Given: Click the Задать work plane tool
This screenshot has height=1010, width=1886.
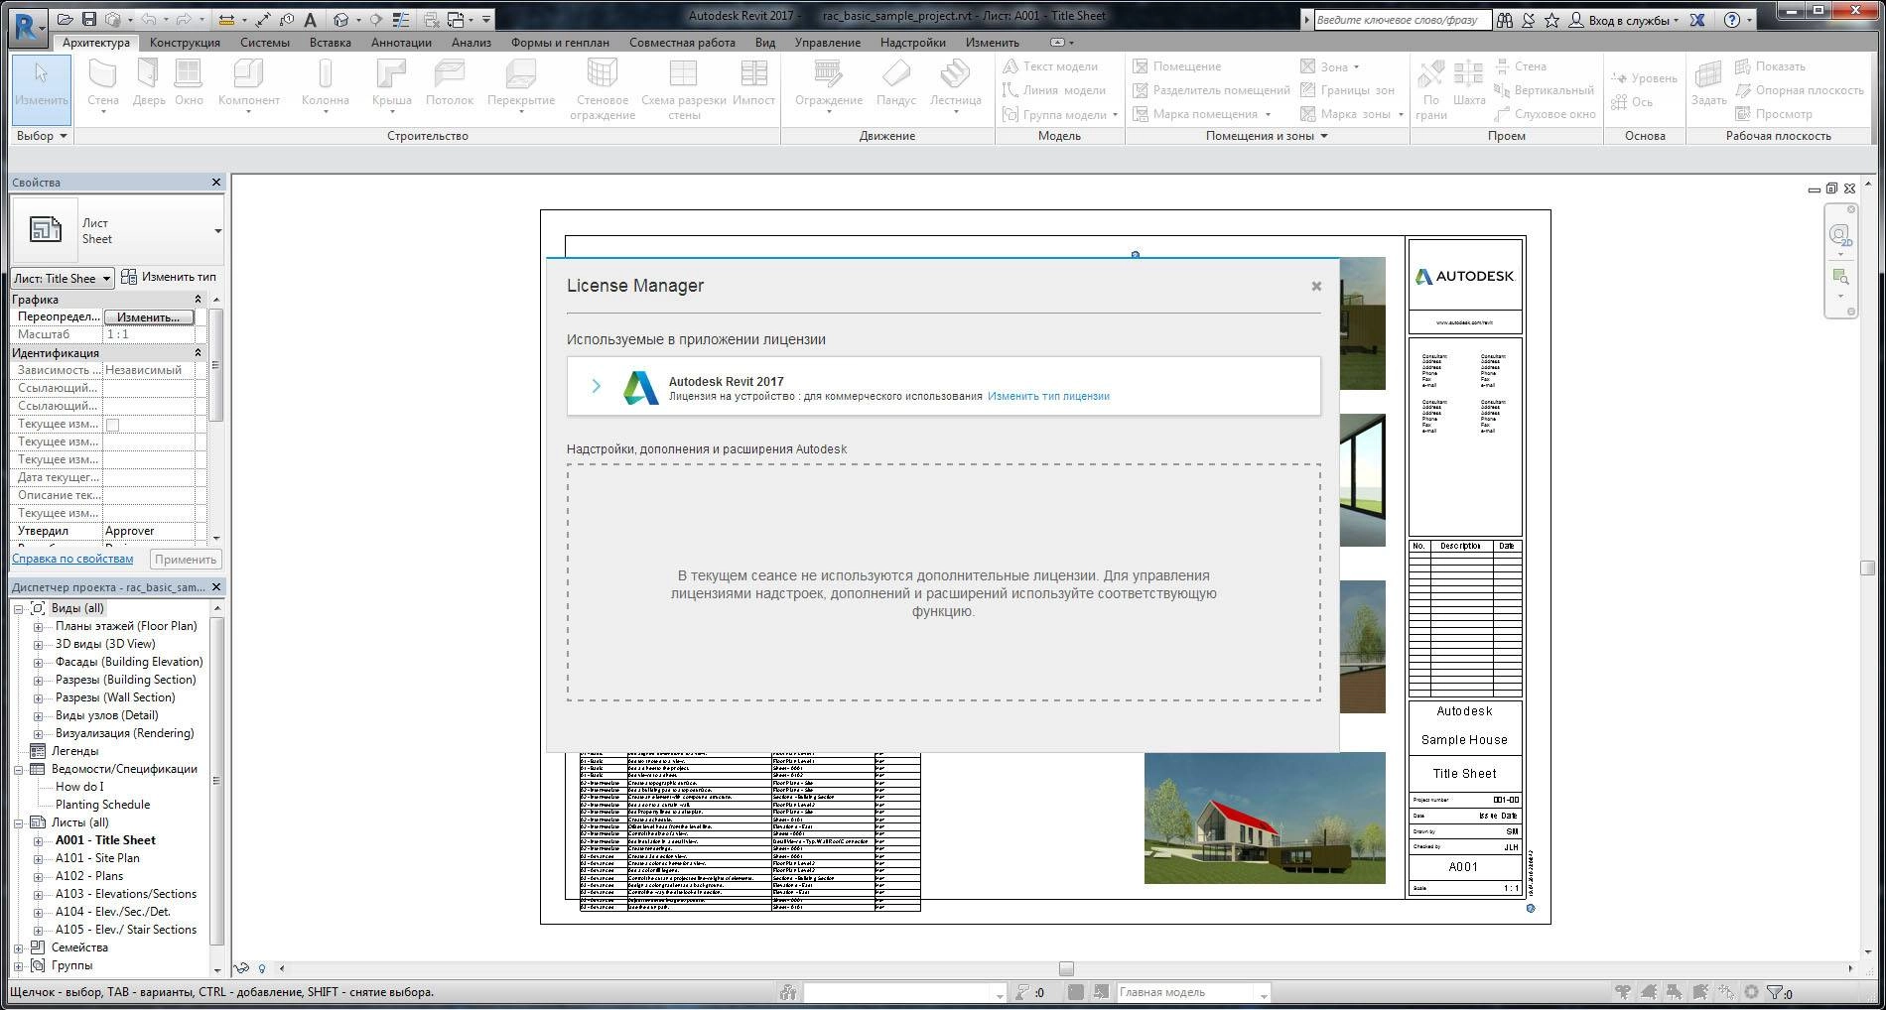Looking at the screenshot, I should point(1709,83).
